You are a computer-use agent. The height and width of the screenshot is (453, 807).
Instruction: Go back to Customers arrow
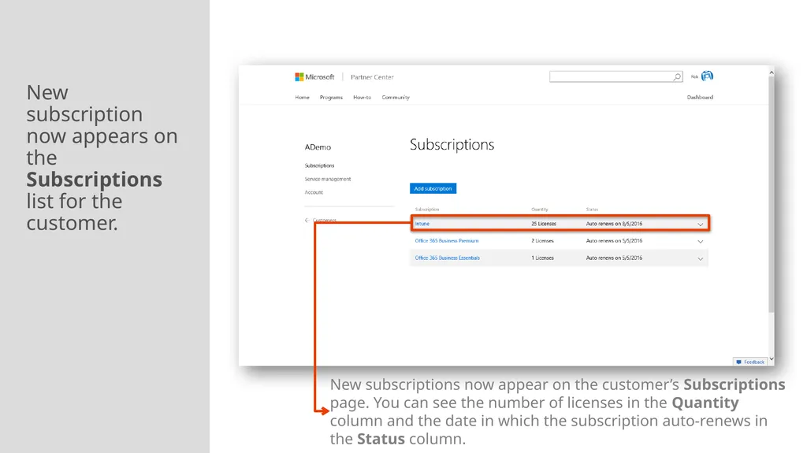[307, 221]
